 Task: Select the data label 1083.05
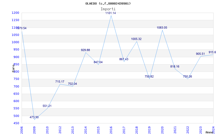162,28
